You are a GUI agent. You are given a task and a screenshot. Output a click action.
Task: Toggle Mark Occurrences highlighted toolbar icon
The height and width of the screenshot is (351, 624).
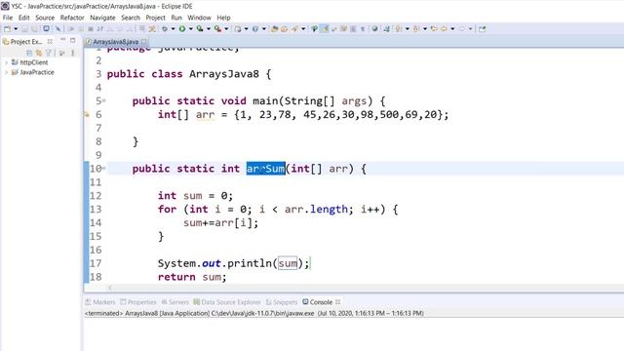(325, 28)
